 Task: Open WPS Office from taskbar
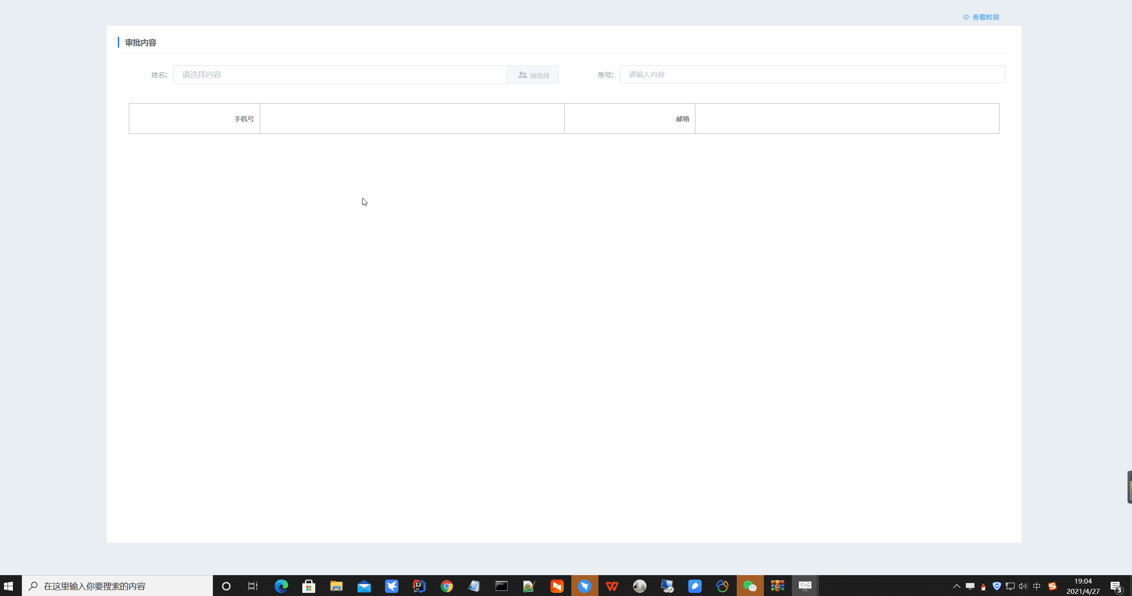pos(612,586)
